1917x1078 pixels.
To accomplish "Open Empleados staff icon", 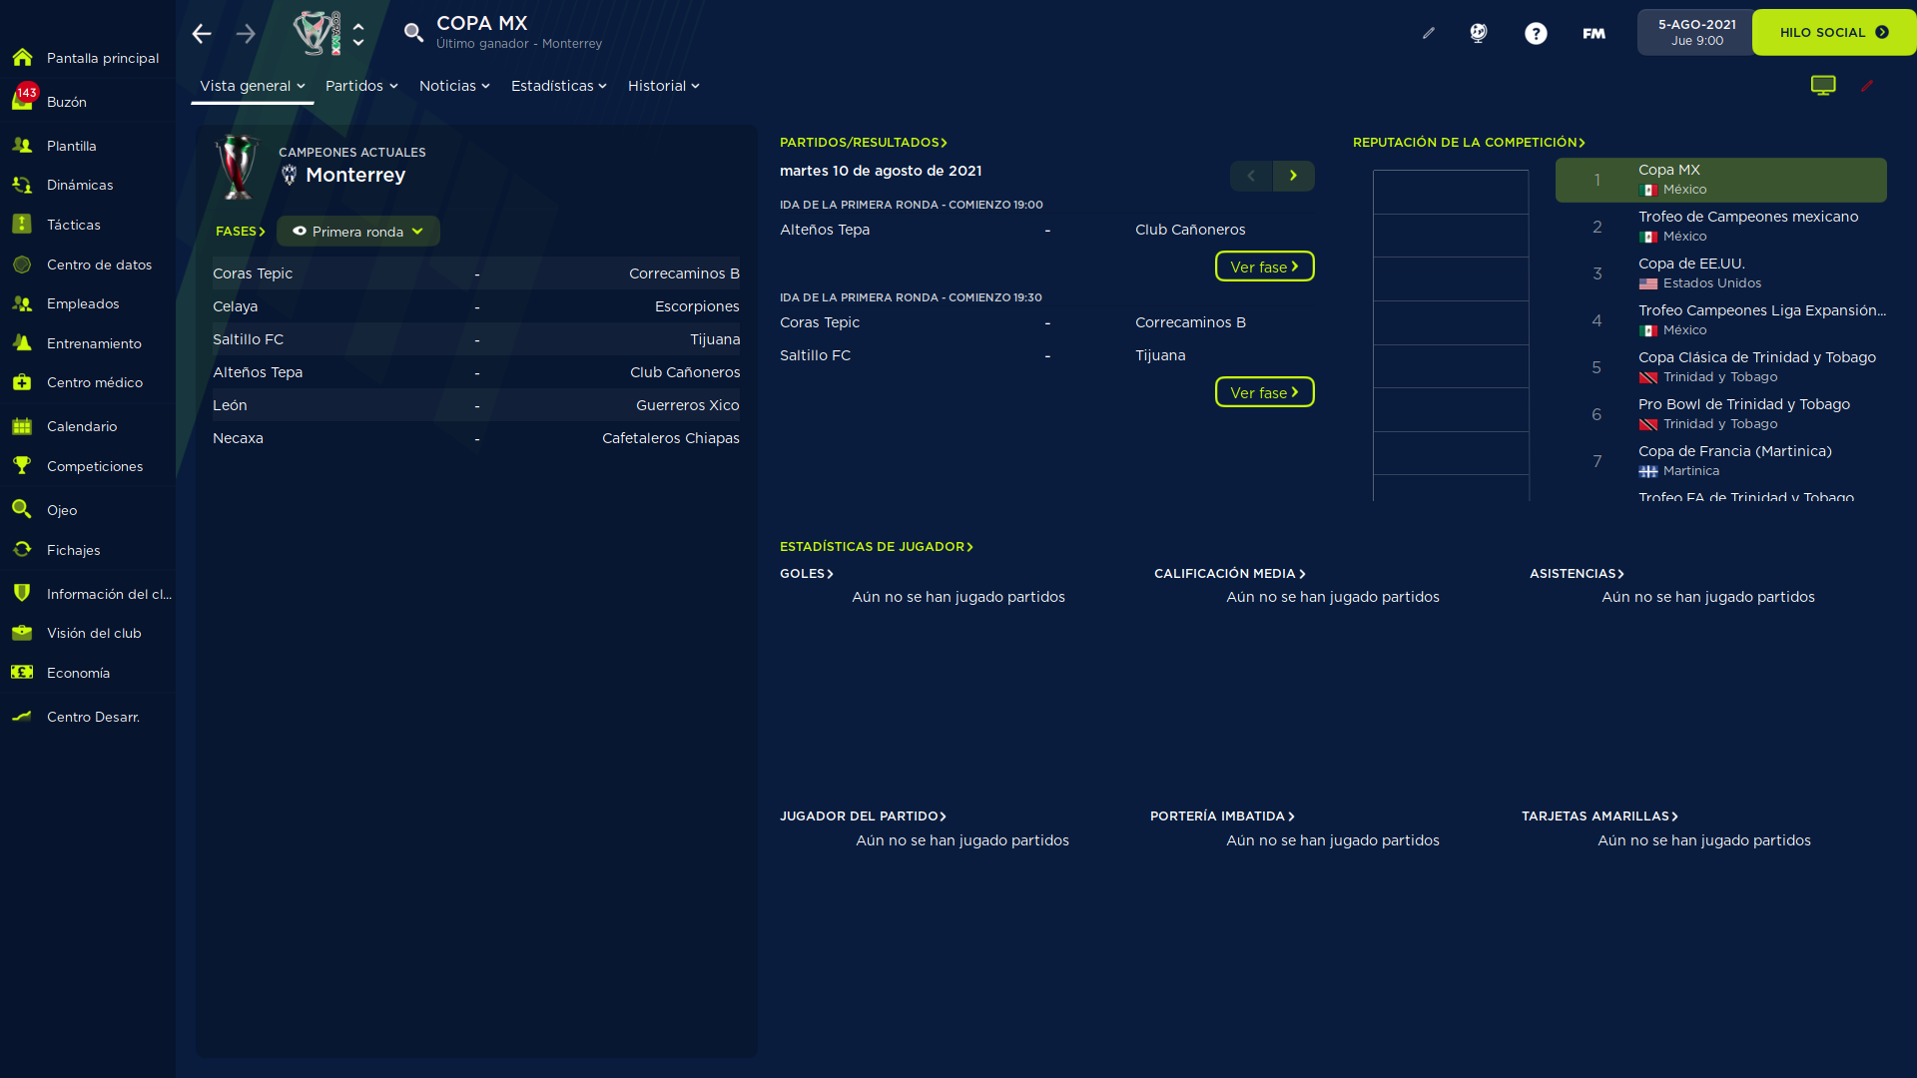I will [x=22, y=303].
